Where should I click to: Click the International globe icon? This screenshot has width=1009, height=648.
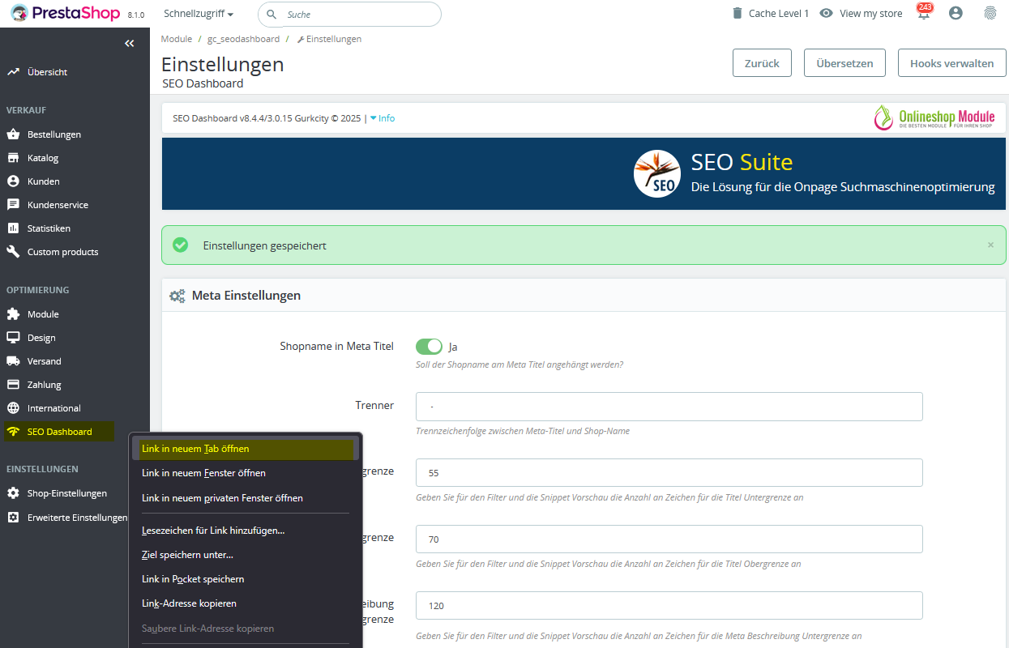pyautogui.click(x=13, y=408)
